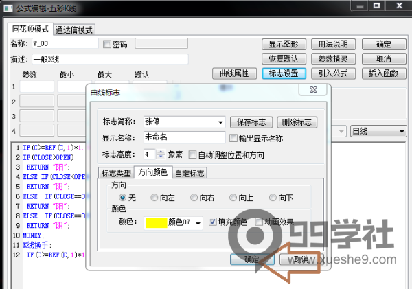Click code line 11 K线换手;
Screen dimensions: 412x289
tap(37, 245)
